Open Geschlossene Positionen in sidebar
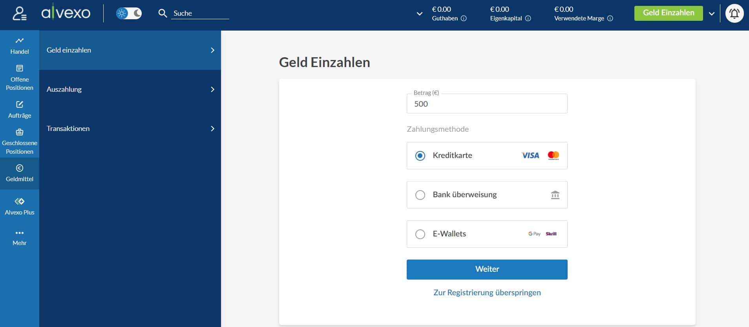This screenshot has height=327, width=749. coord(20,142)
